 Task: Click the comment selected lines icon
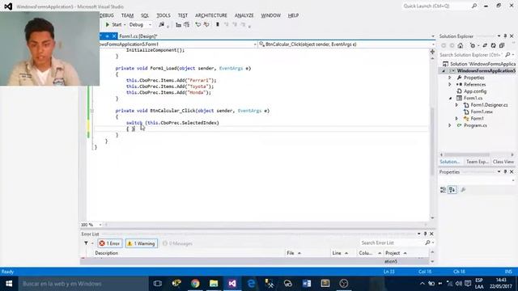[197, 25]
